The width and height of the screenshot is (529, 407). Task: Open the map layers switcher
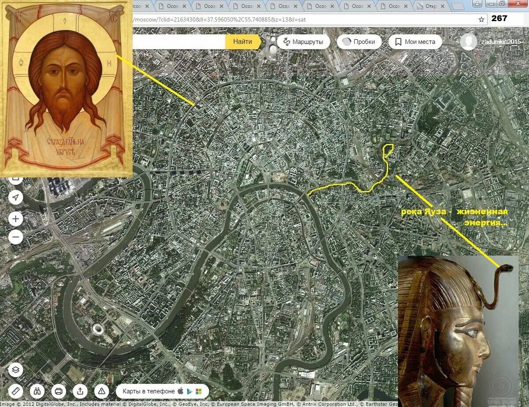tap(16, 370)
